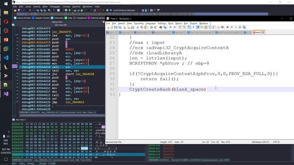The height and width of the screenshot is (165, 294).
Task: Click the loc_3DA4814 jmp target
Action: click(75, 102)
